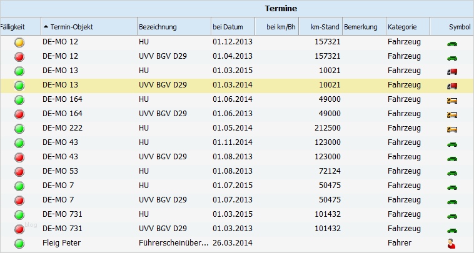Click the green status light for Fleig Peter
The height and width of the screenshot is (253, 474).
click(19, 244)
